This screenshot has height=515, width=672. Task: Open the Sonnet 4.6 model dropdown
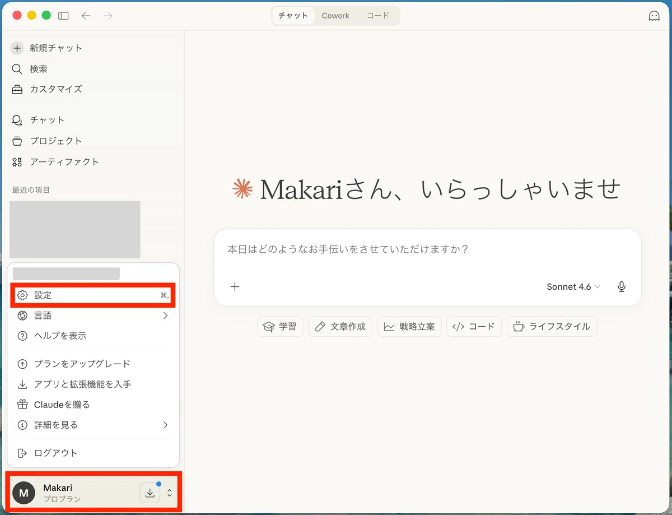[573, 287]
